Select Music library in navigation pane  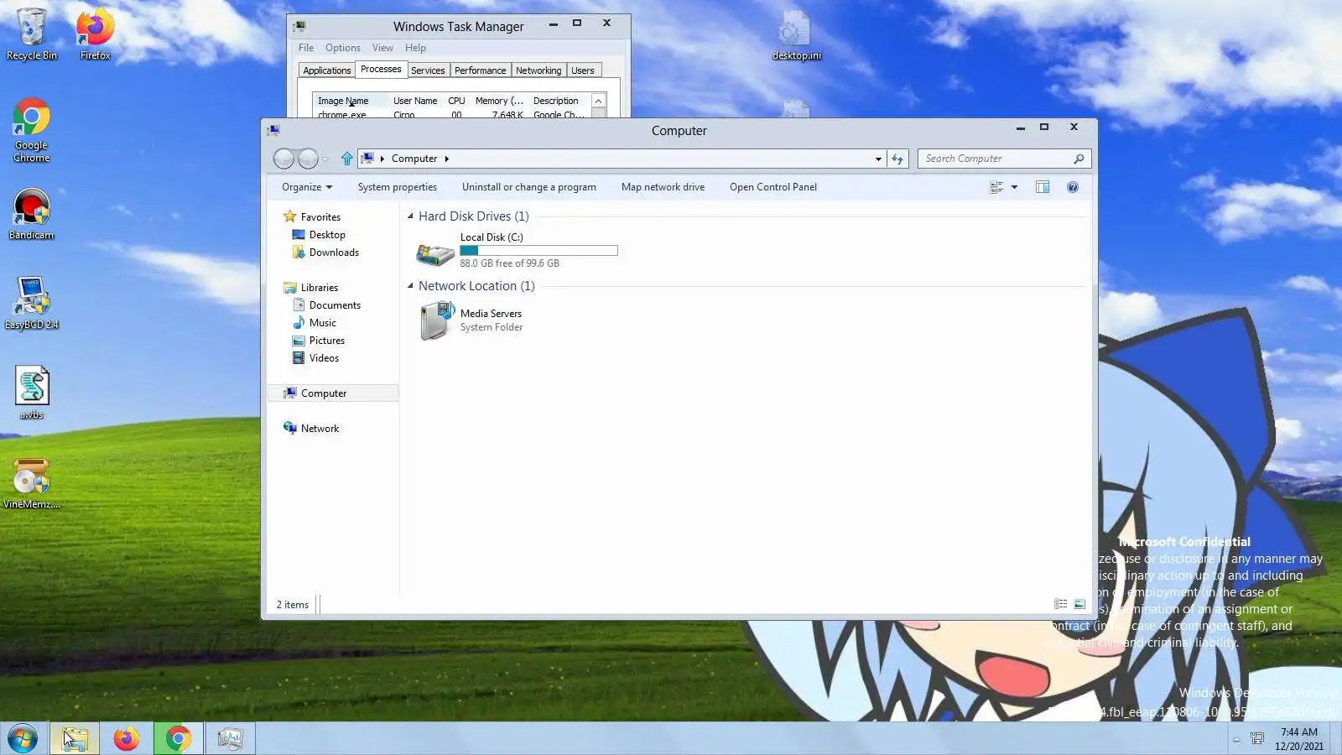[x=323, y=323]
